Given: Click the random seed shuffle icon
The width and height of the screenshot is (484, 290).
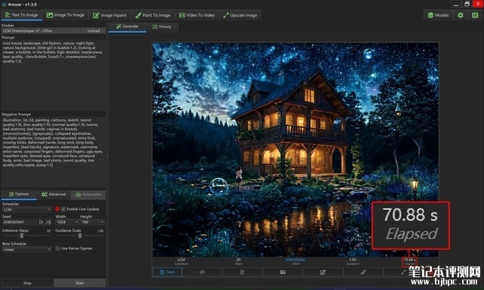Looking at the screenshot, I should coord(48,222).
